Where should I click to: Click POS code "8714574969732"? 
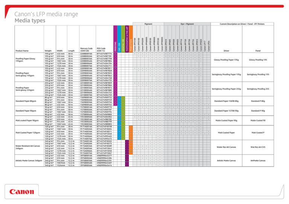[x=104, y=98]
